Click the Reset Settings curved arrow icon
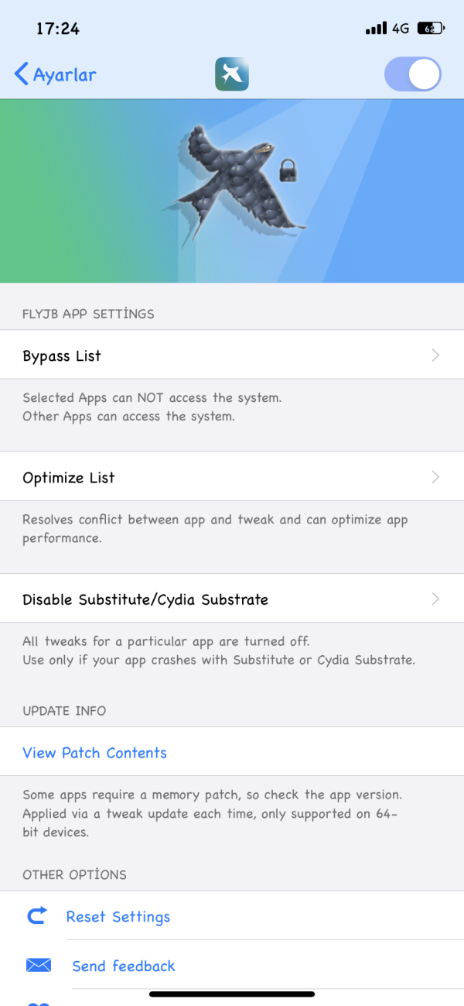Viewport: 464px width, 1006px height. coord(37,916)
